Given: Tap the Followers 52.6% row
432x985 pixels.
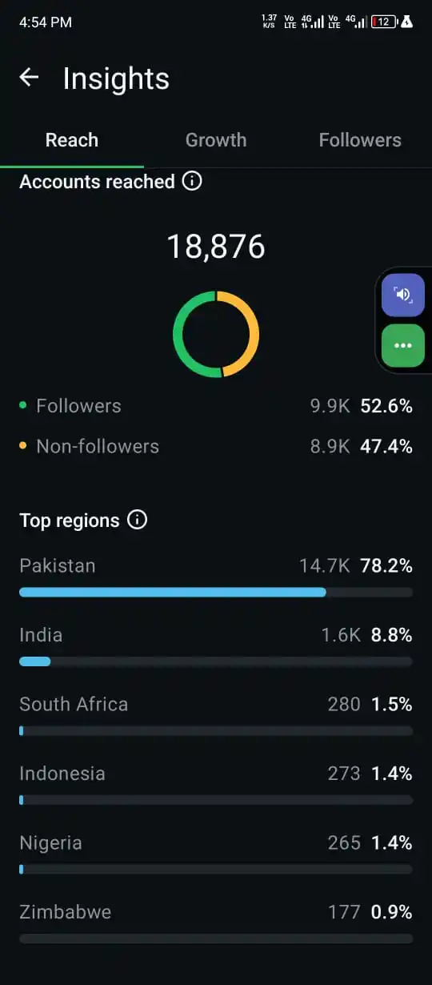Looking at the screenshot, I should 216,406.
